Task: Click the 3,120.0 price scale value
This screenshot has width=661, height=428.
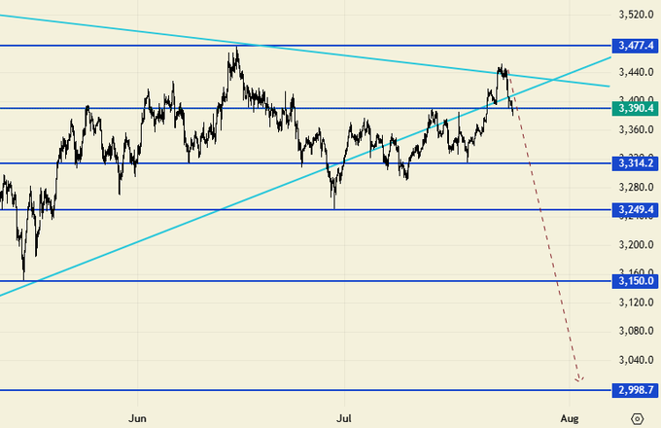Action: point(636,303)
